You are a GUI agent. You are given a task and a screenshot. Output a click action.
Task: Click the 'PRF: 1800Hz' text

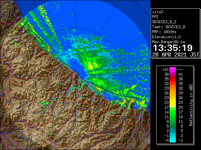pyautogui.click(x=164, y=32)
